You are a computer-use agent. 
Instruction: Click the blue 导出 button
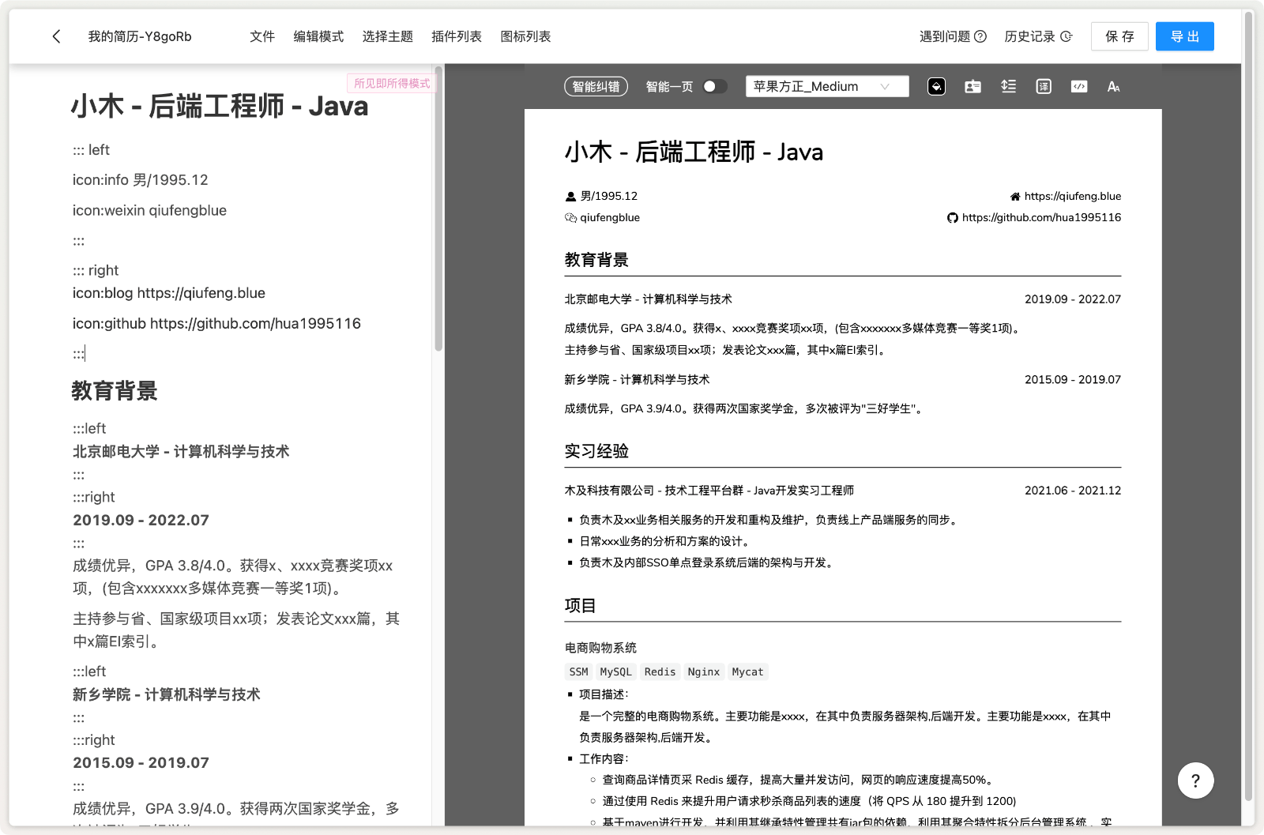click(1184, 36)
